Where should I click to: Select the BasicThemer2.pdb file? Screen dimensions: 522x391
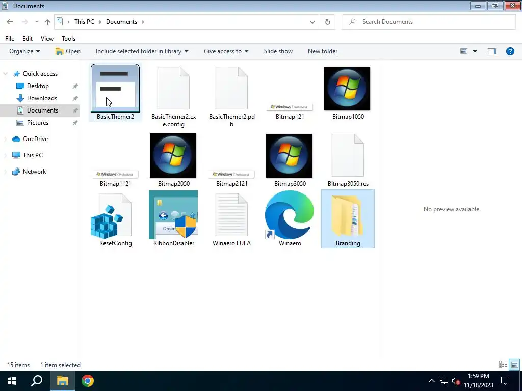(x=232, y=96)
